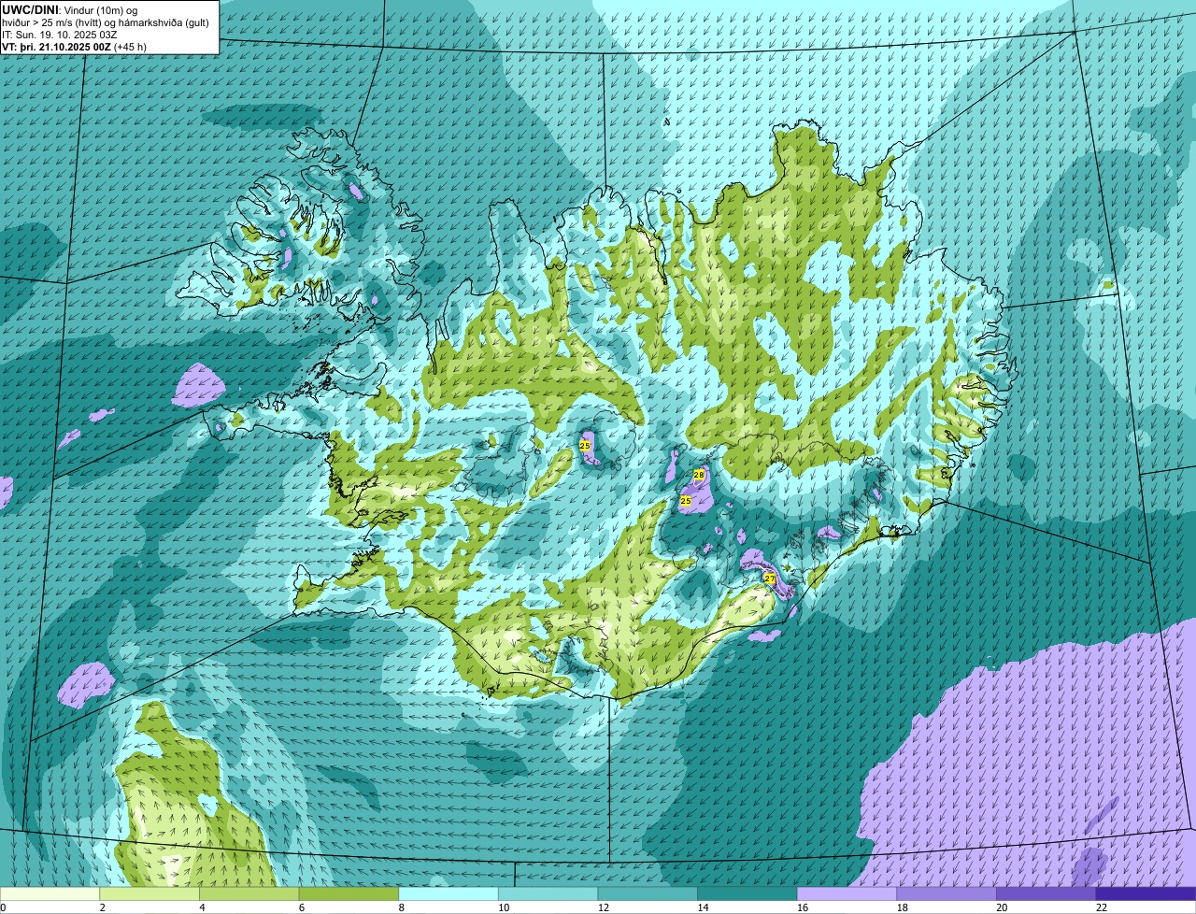Click the legend tick label 2

click(102, 907)
